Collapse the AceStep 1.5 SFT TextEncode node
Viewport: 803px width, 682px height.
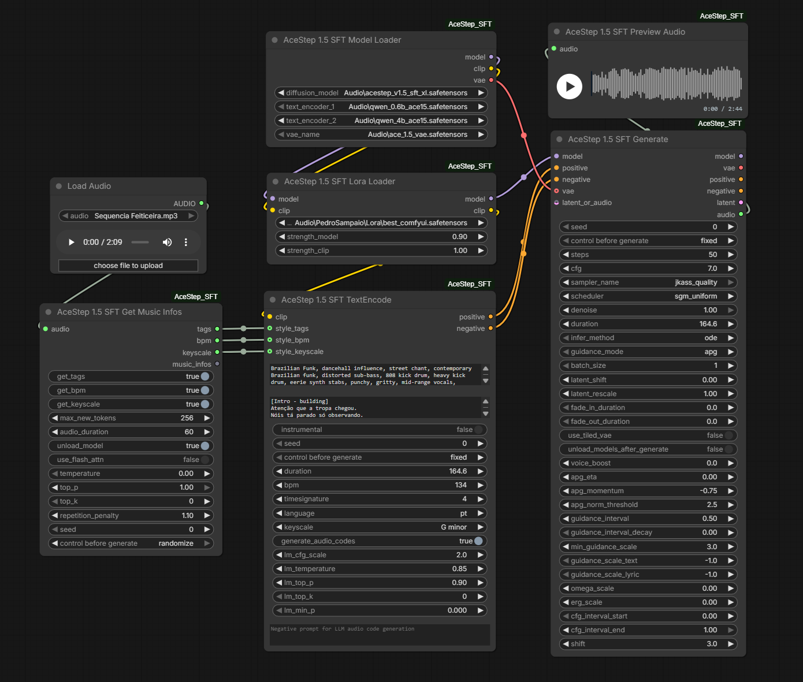click(x=273, y=300)
